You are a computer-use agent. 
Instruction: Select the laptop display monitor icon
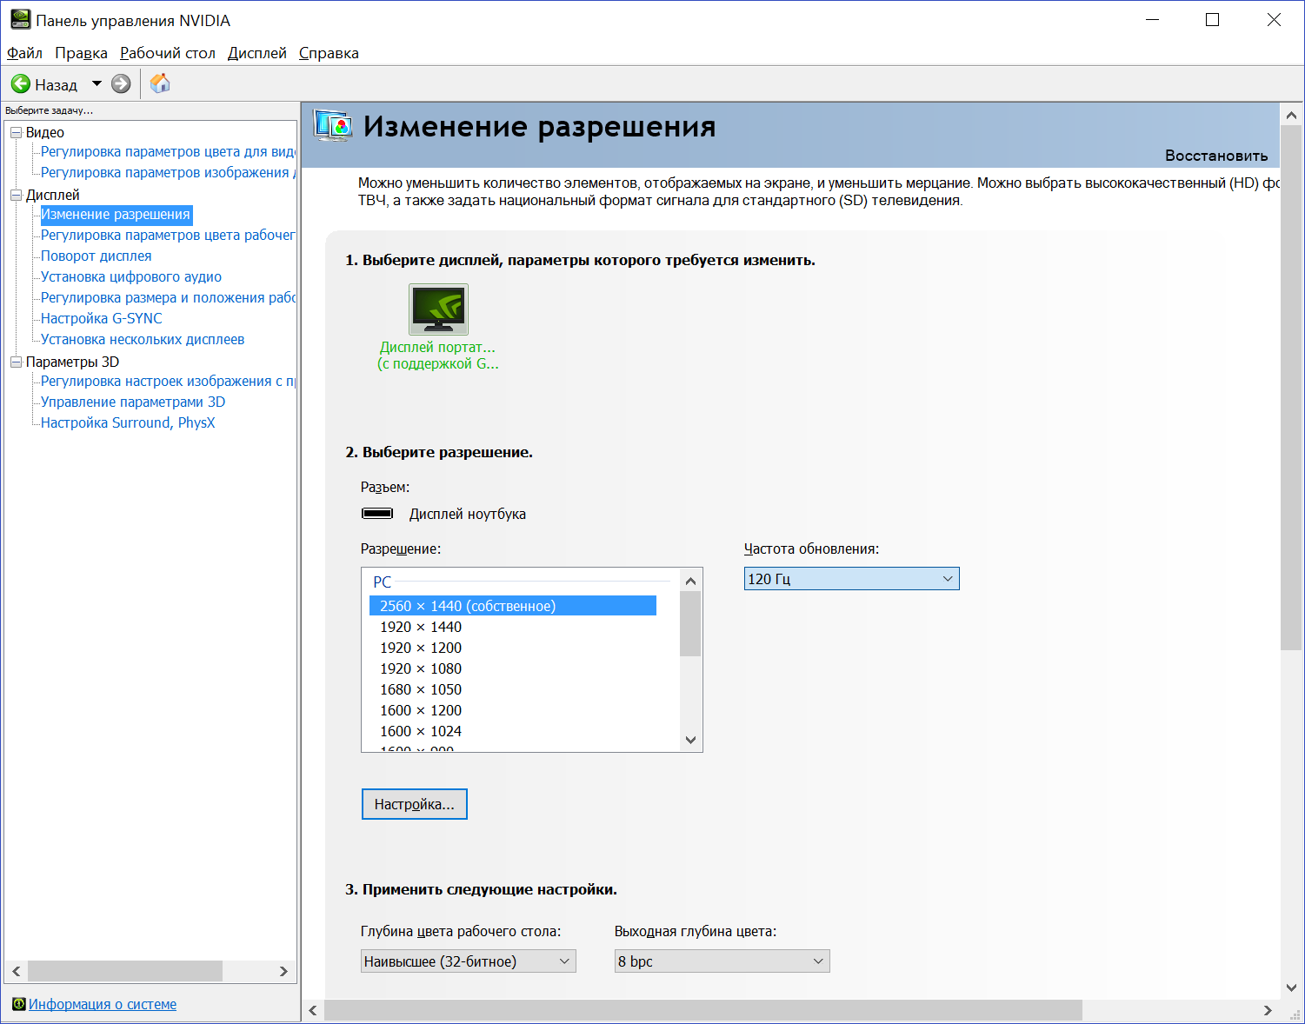pyautogui.click(x=438, y=309)
